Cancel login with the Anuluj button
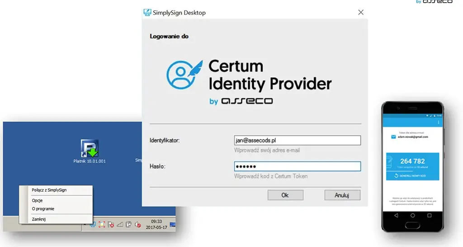Viewport: 463px width, 247px height. click(x=342, y=195)
